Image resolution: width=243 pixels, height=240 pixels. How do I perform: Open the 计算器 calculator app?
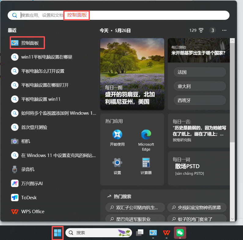coord(146,166)
